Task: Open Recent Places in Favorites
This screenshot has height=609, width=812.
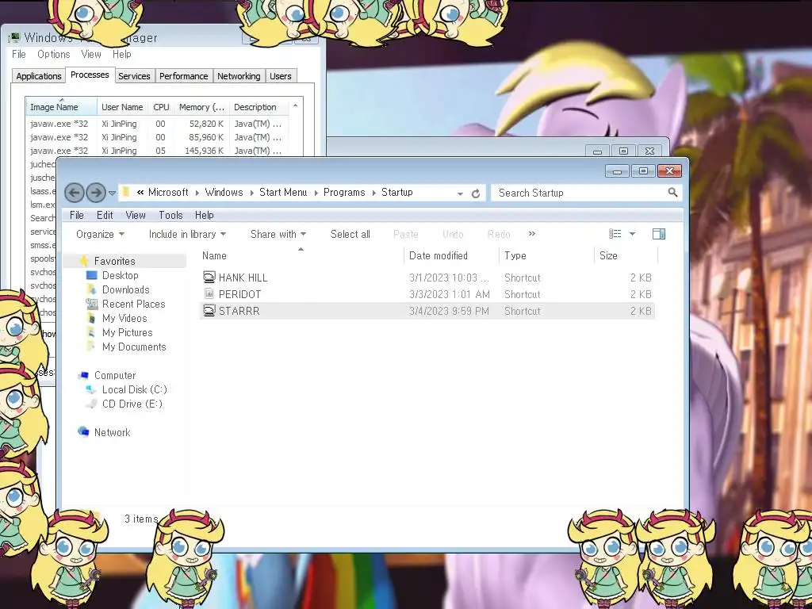Action: 133,304
